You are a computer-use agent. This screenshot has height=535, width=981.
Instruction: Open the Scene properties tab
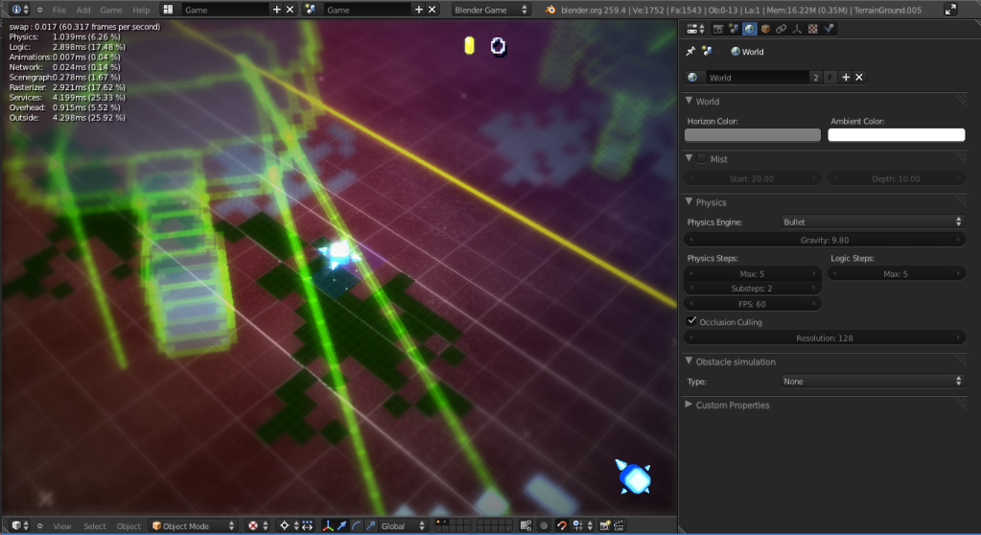[734, 29]
